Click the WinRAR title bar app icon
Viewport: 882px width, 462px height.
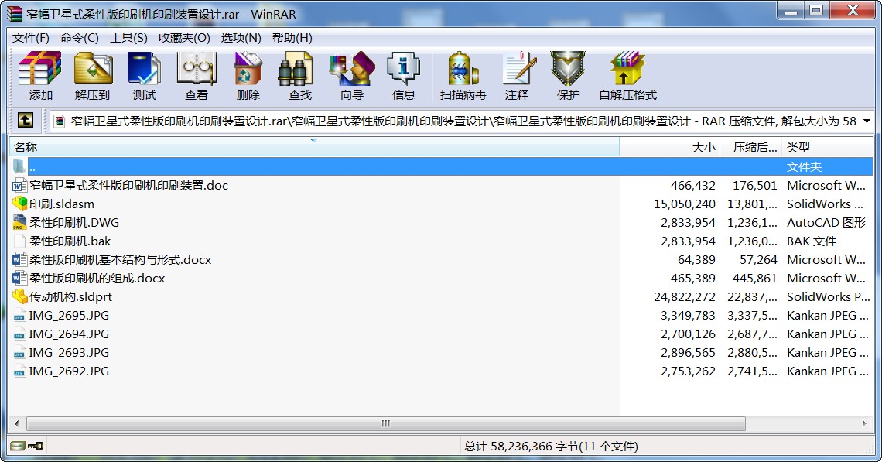pos(14,14)
